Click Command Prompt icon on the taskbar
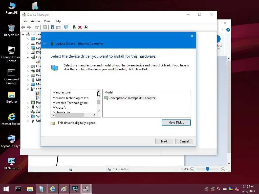The height and width of the screenshot is (194, 259). point(18,189)
